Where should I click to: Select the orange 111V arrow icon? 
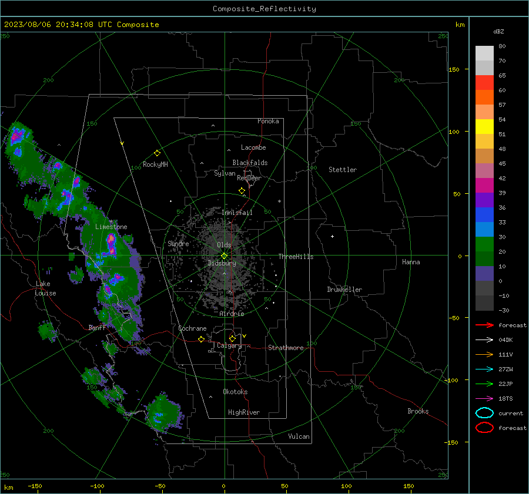pyautogui.click(x=484, y=354)
